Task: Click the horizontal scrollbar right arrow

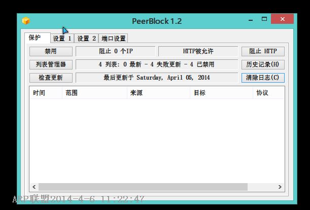Action: click(280, 187)
